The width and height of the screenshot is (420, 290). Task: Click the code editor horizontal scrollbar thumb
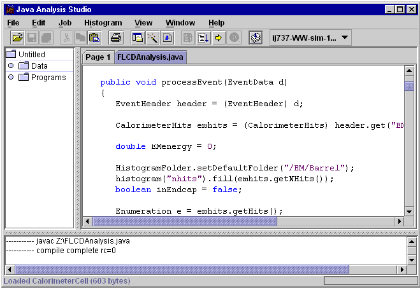[185, 222]
